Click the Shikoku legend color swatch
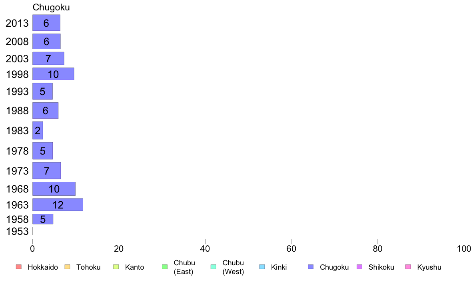 click(359, 267)
